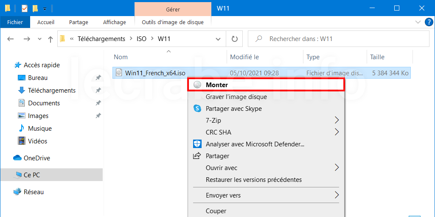Open Accès rapide in the navigation pane
This screenshot has width=435, height=217.
point(42,65)
